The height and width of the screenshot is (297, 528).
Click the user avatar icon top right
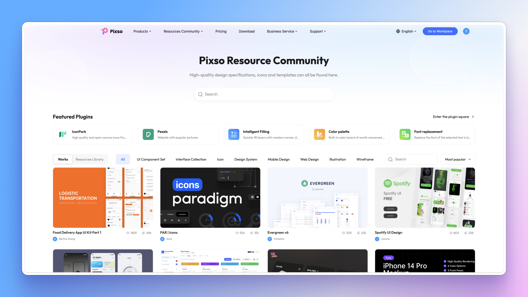point(466,31)
